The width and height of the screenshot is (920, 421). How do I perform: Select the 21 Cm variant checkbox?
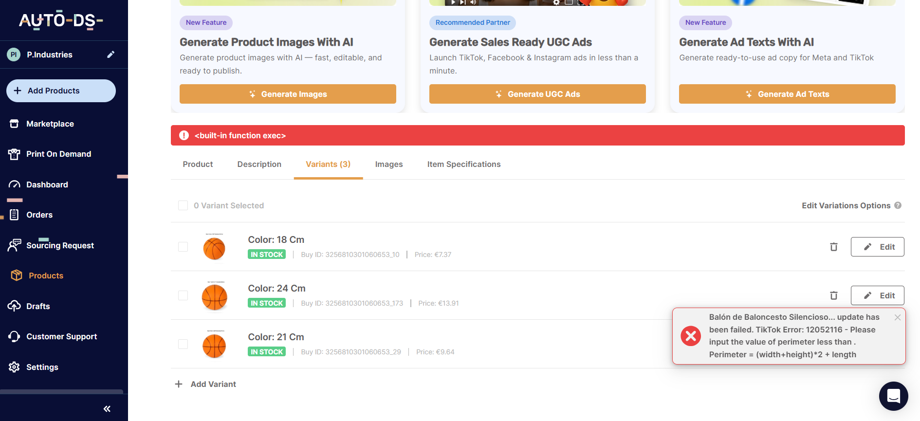183,344
